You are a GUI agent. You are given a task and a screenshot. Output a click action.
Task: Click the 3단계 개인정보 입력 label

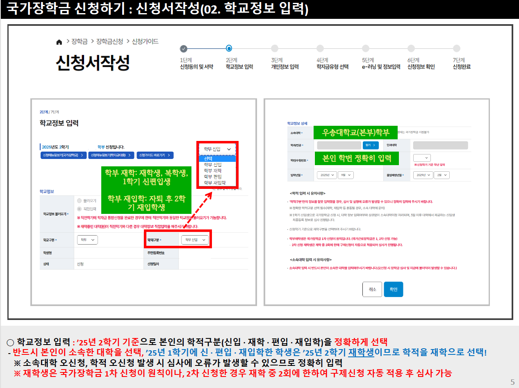[285, 64]
